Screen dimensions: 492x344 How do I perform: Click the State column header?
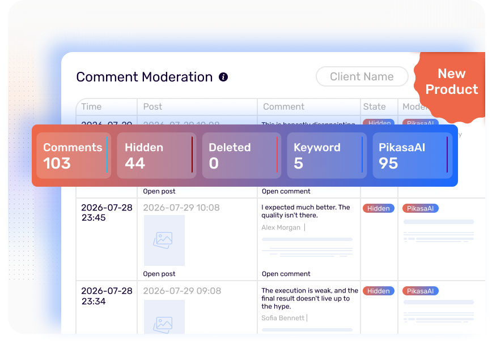[x=374, y=107]
